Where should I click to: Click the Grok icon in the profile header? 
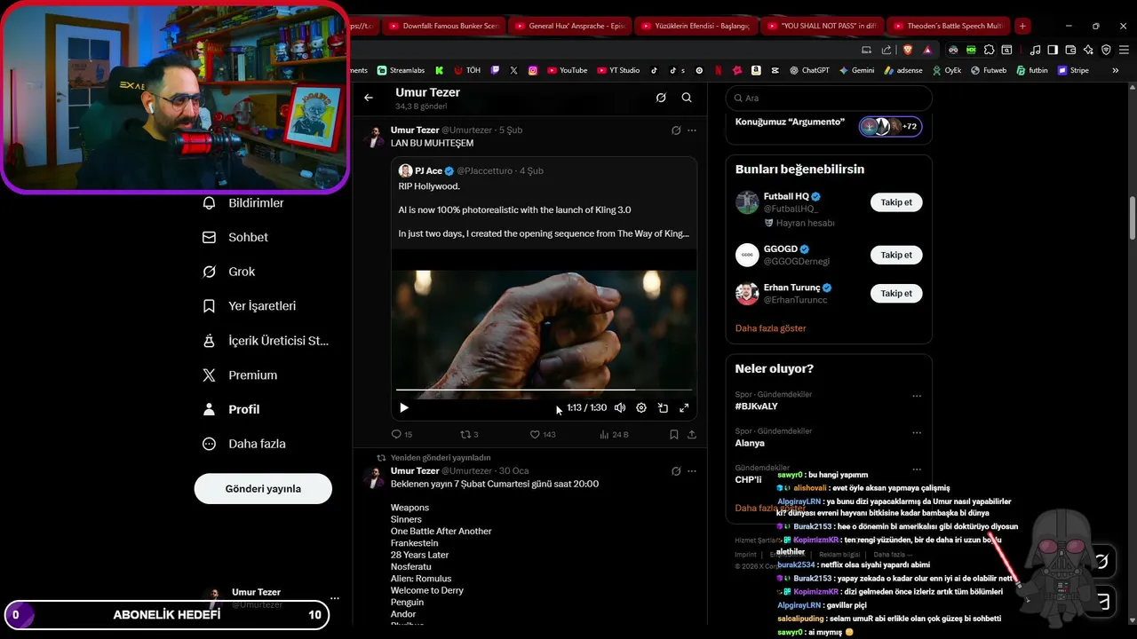(x=661, y=98)
